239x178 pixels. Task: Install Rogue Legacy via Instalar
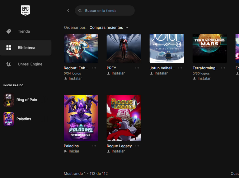[116, 151]
